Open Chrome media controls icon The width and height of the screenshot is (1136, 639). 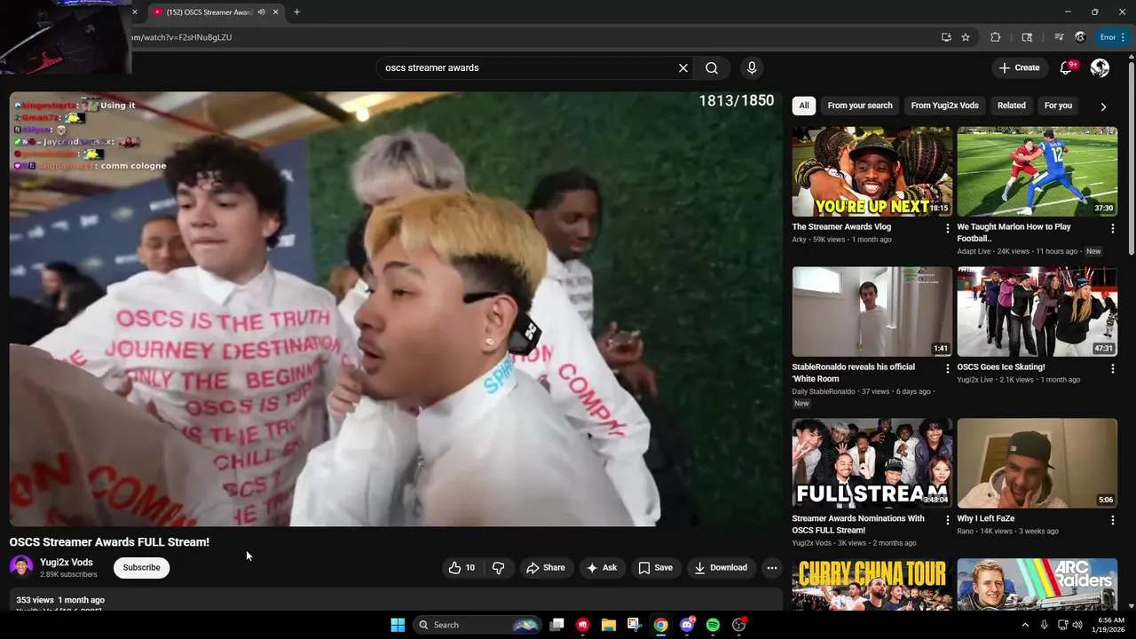(1059, 37)
